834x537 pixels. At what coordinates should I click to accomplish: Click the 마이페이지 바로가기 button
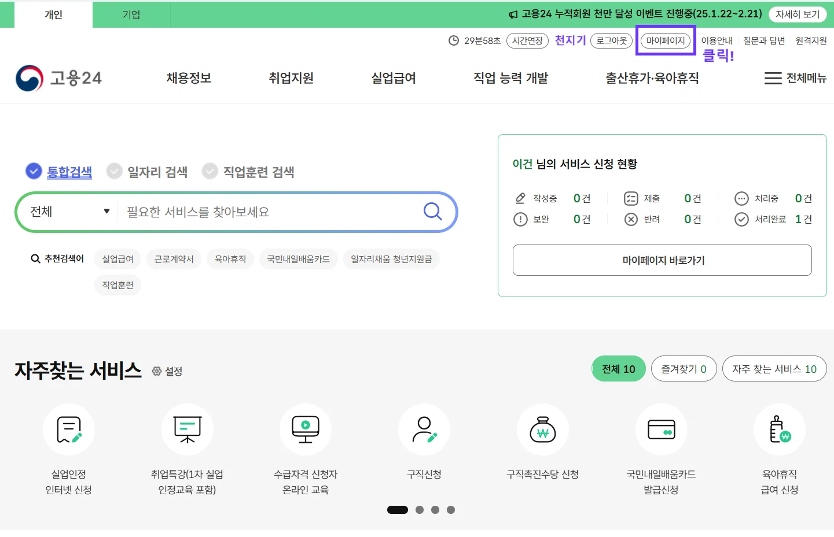coord(662,260)
